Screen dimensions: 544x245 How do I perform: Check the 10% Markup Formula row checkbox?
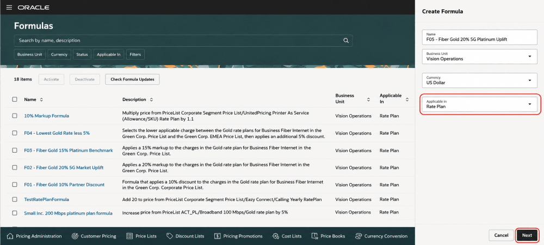point(15,116)
